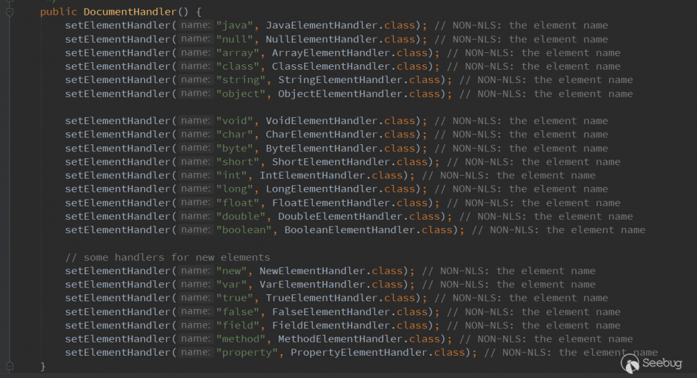This screenshot has width=697, height=378.
Task: Select the "var" string literal
Action: pos(231,284)
